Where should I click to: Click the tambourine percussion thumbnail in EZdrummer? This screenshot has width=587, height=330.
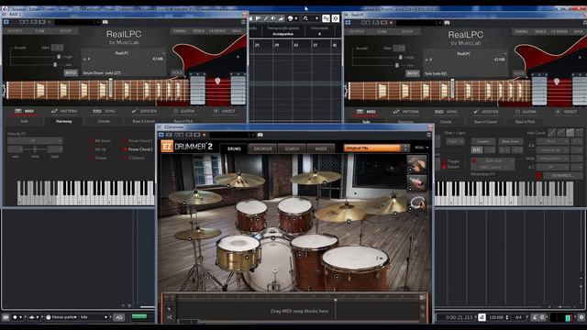[416, 203]
